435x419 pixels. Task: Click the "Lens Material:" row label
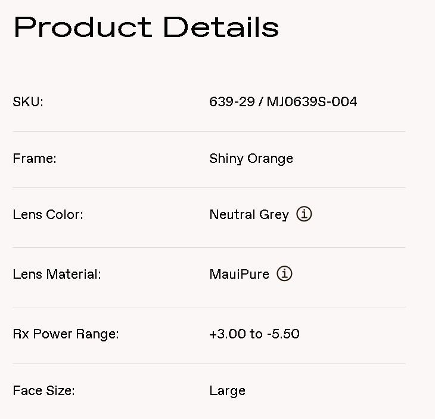point(57,275)
